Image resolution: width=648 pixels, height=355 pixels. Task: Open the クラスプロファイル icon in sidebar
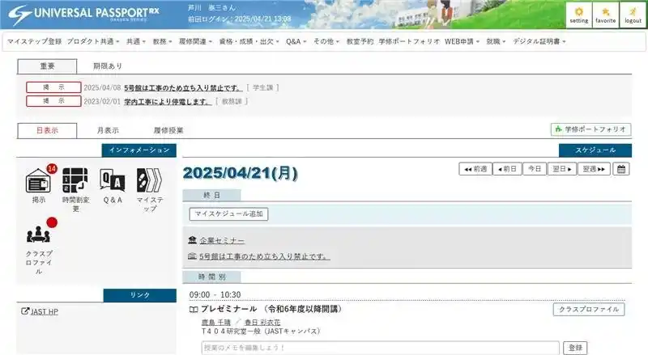click(39, 236)
